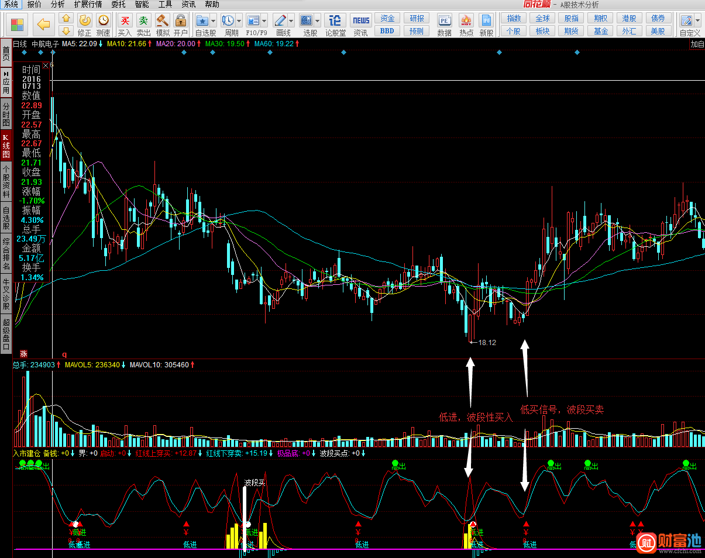Click the 全球 button
705x558 pixels.
coord(543,19)
